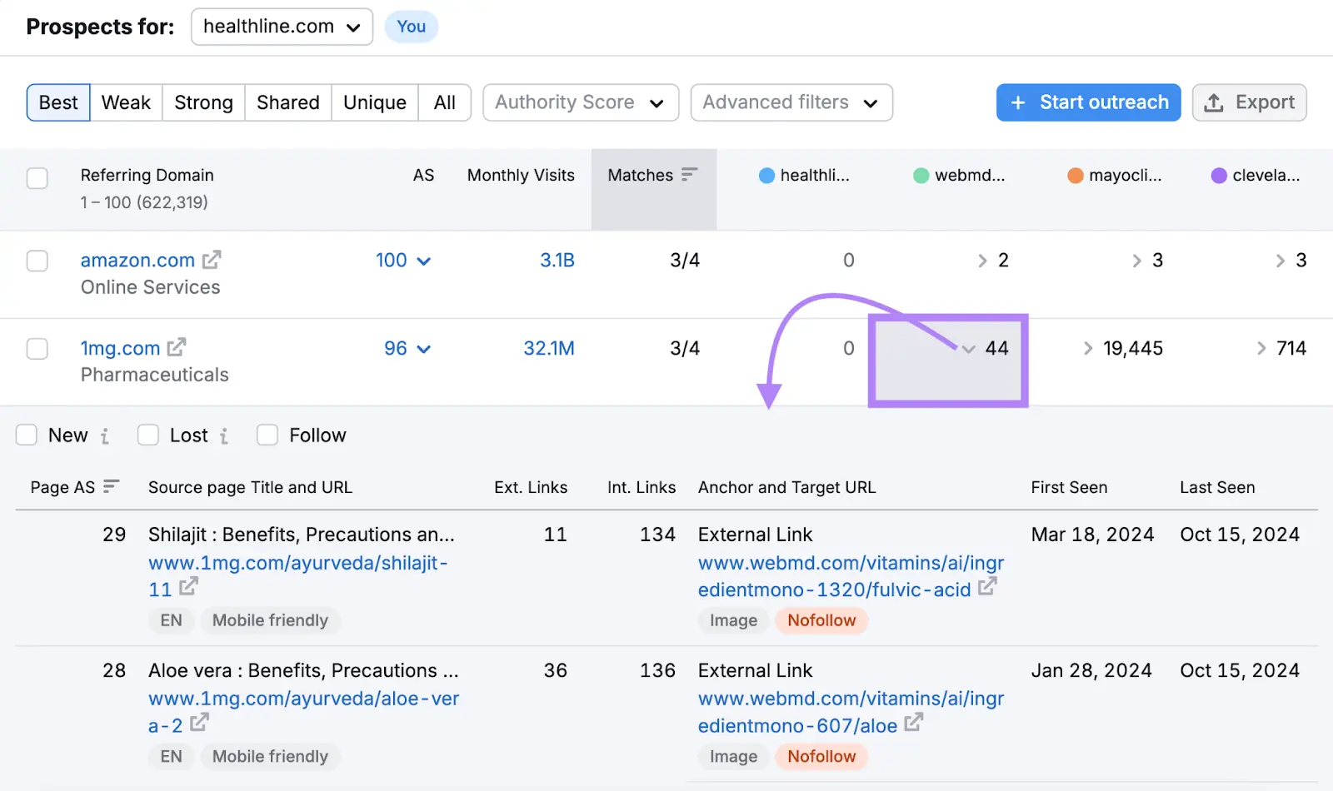Check the Follow checkbox
Image resolution: width=1333 pixels, height=791 pixels.
267,435
